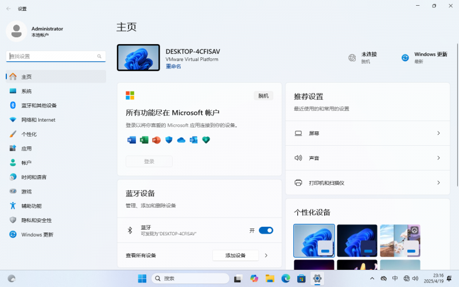The height and width of the screenshot is (287, 459).
Task: Click the 屏幕 display icon
Action: click(298, 133)
